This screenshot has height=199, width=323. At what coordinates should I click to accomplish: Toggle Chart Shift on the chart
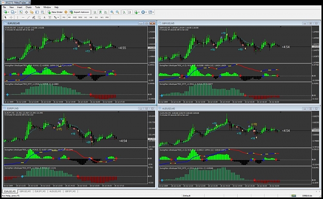pyautogui.click(x=130, y=12)
